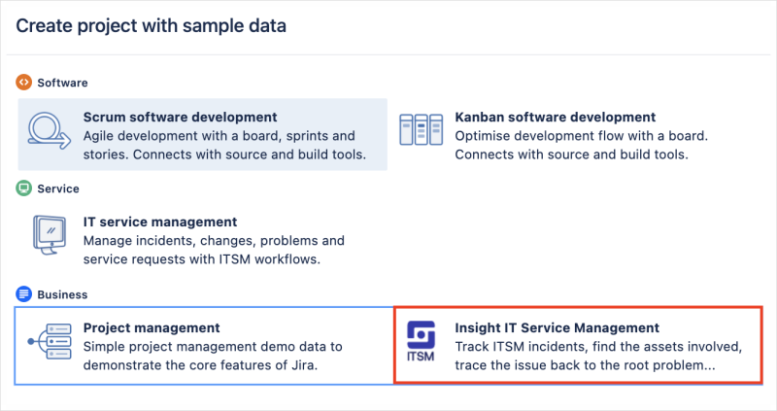Click the Kanban board columns icon
The image size is (777, 411).
click(x=422, y=134)
